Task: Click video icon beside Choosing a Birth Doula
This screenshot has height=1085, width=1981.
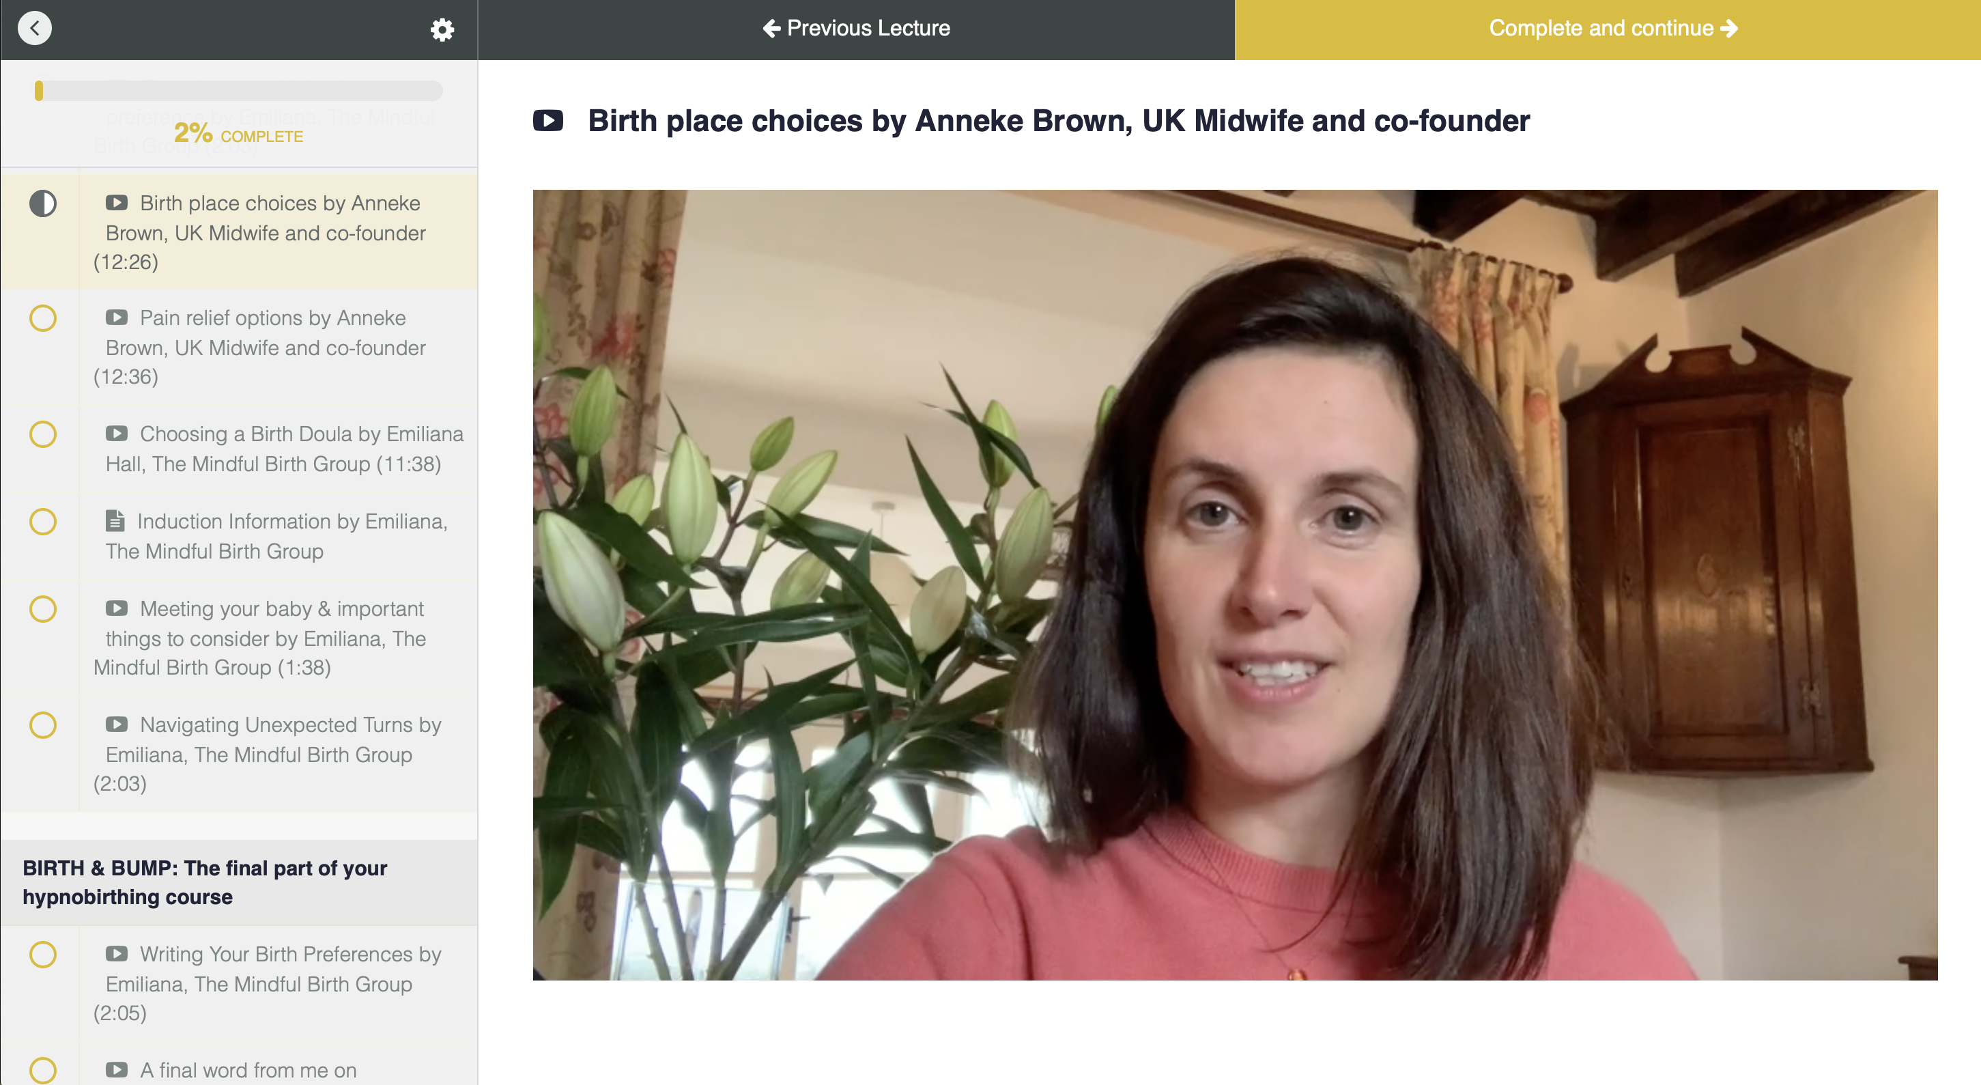Action: (x=117, y=433)
